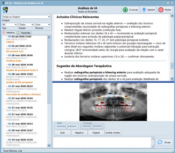The height and width of the screenshot is (153, 175).
Task: Click Analise de periapical-teste 2 label
Action: coord(22,70)
